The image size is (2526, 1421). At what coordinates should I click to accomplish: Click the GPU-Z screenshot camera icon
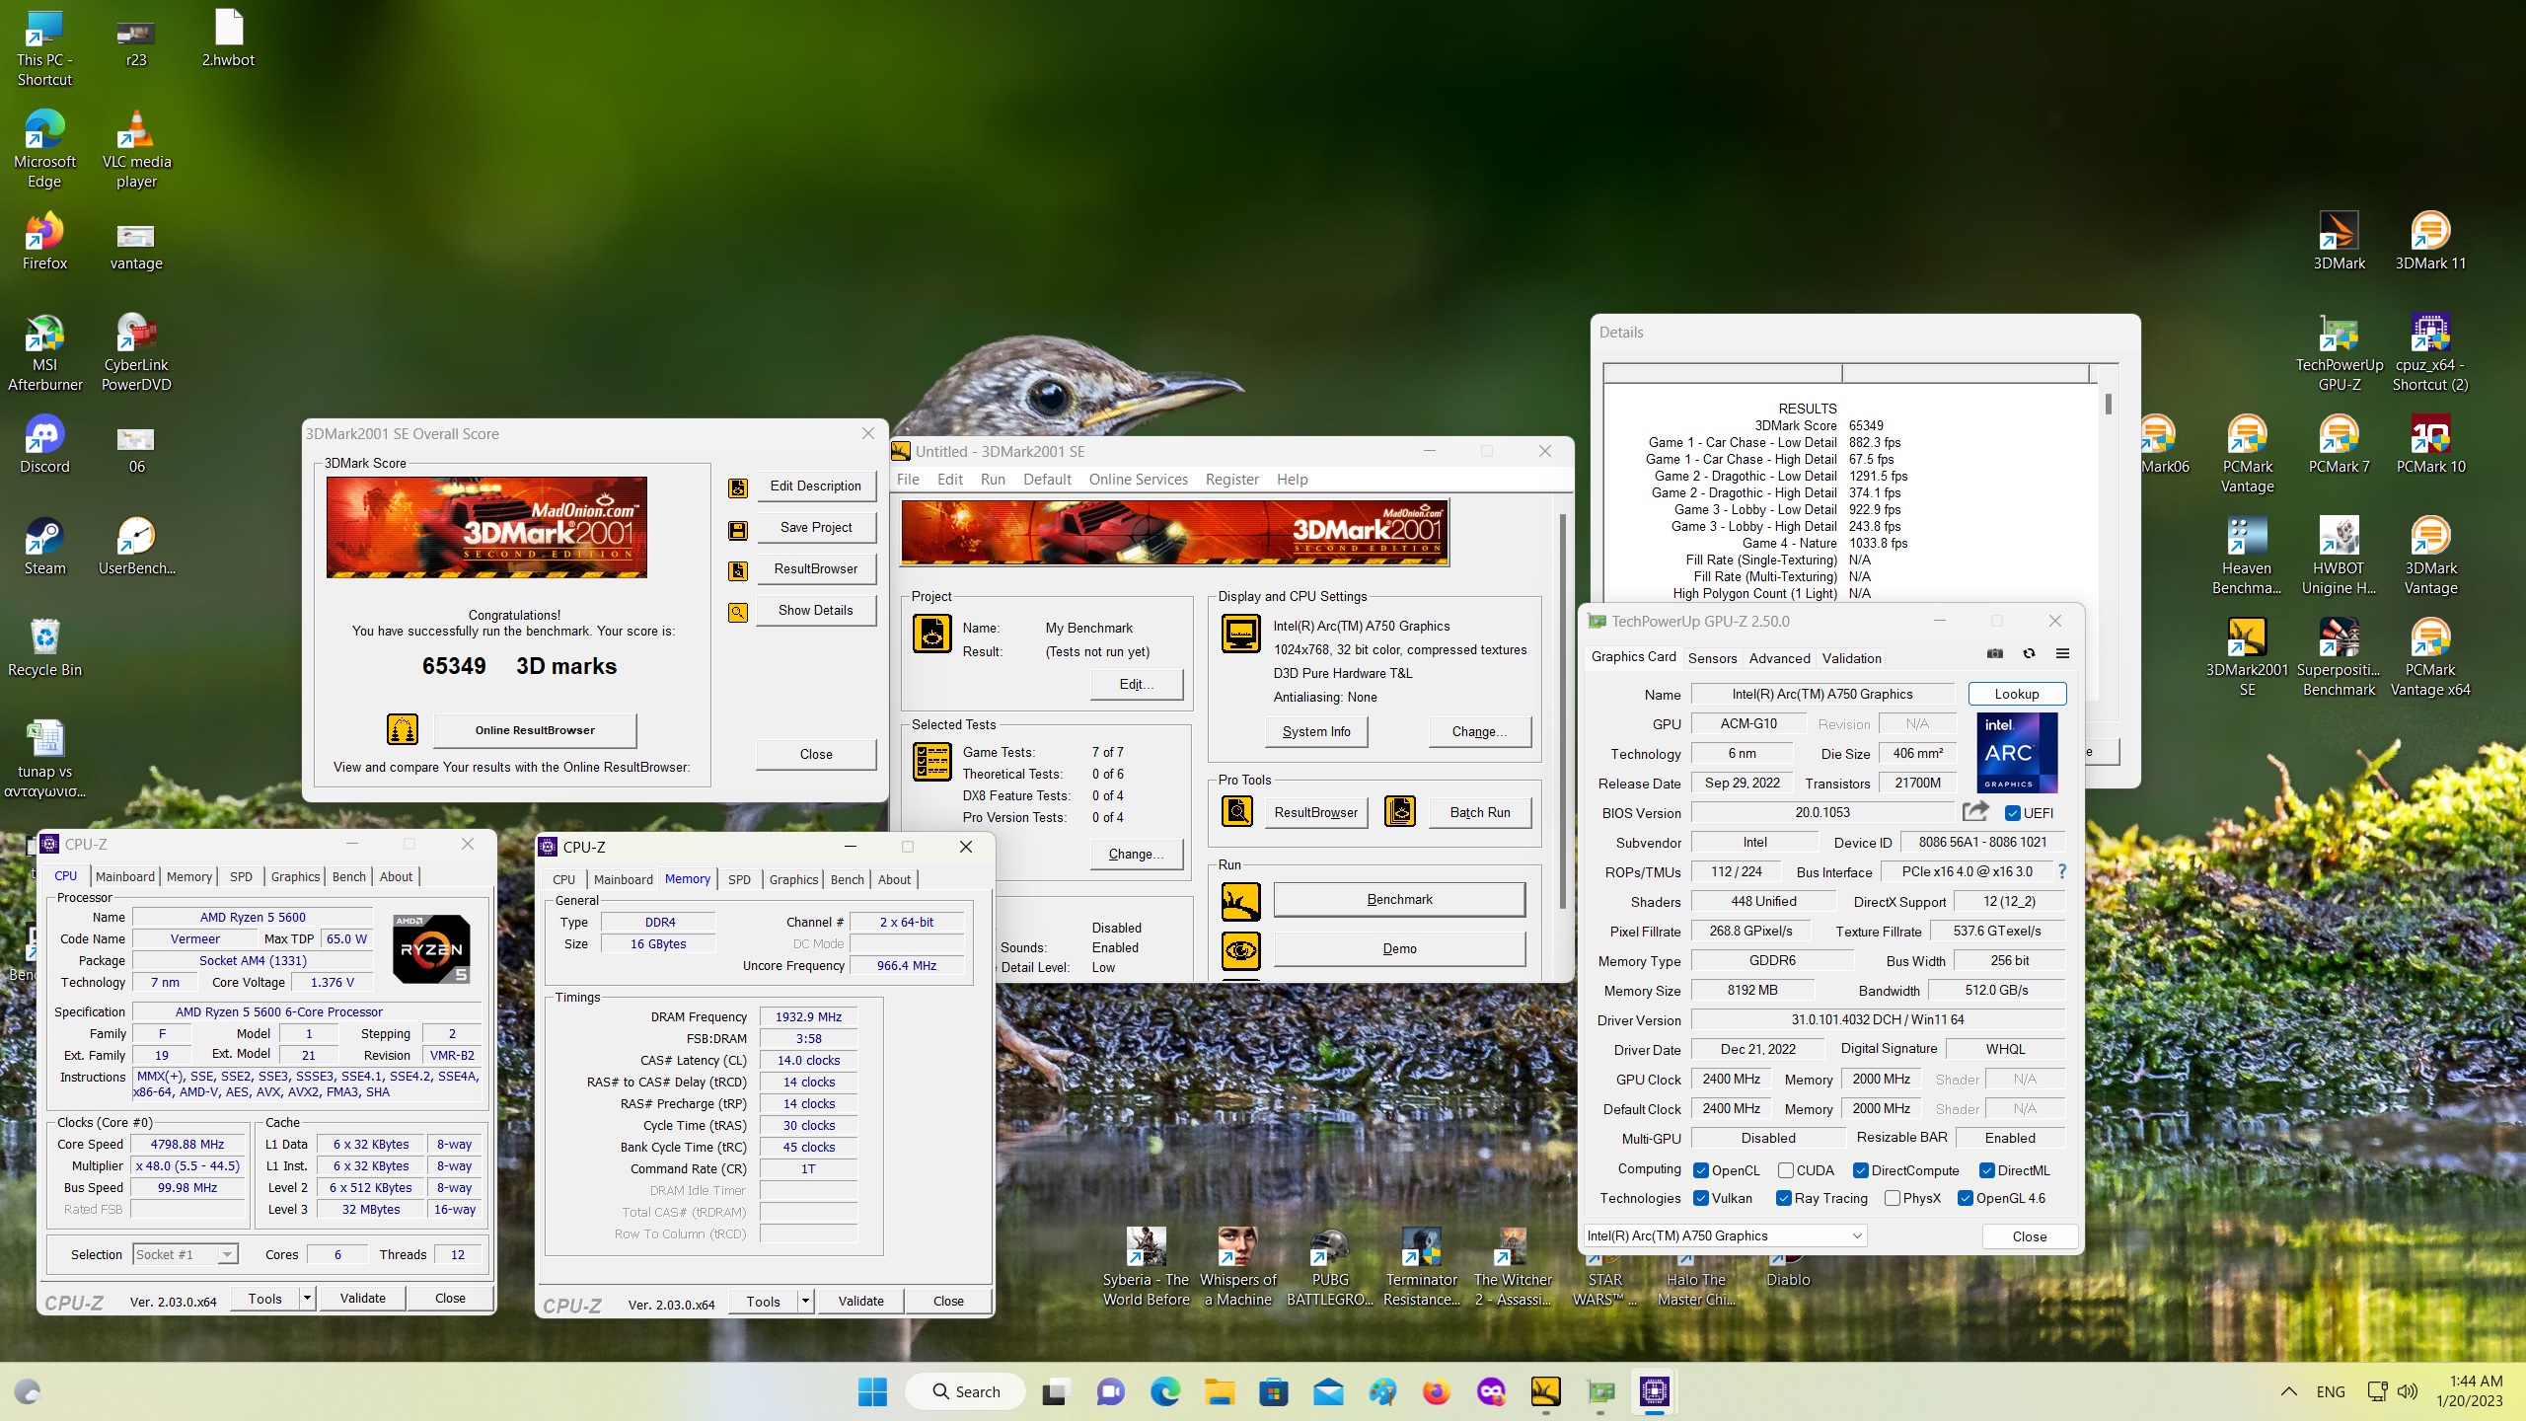(1995, 653)
